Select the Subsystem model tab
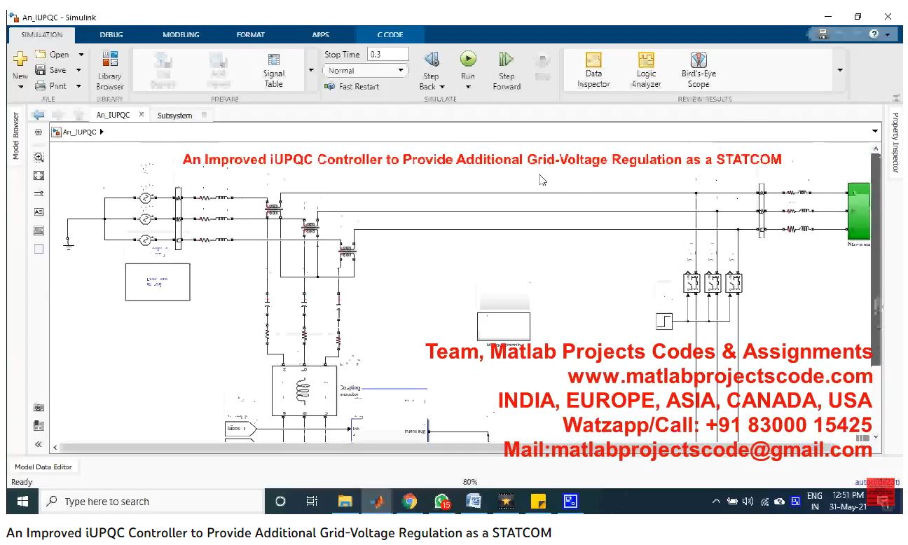Image resolution: width=908 pixels, height=545 pixels. coord(174,116)
